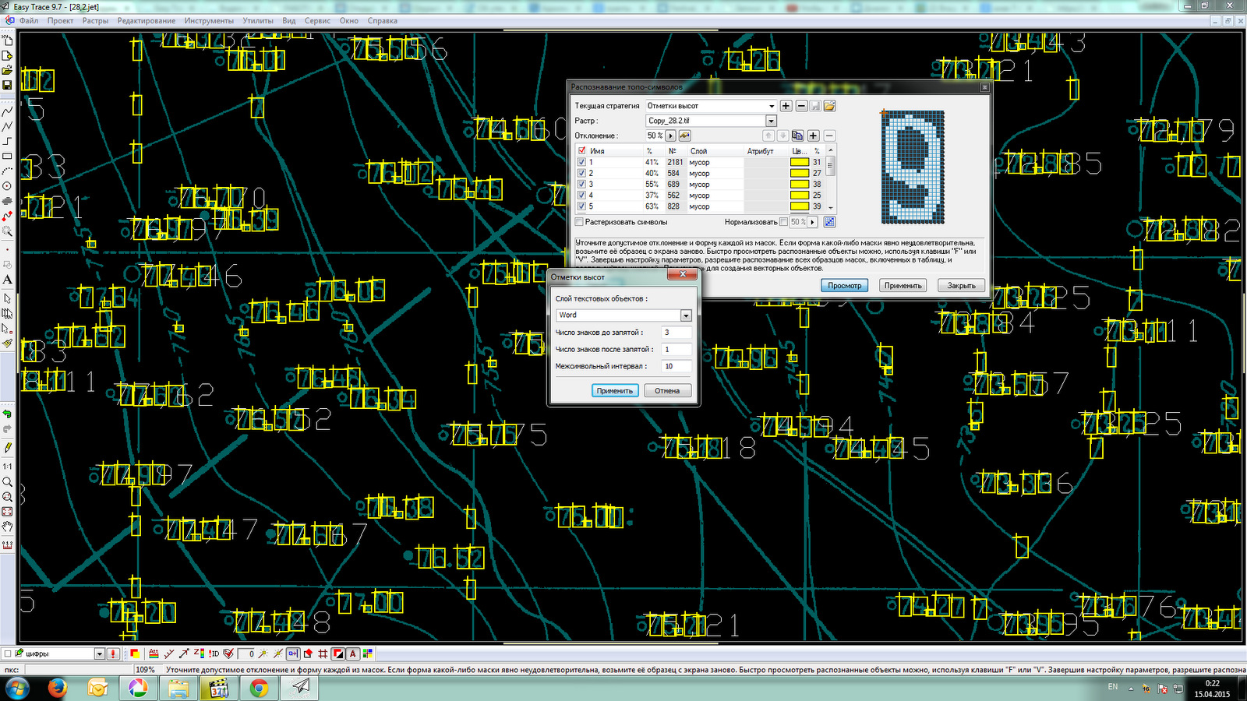This screenshot has height=701, width=1247.
Task: Click the grid icon in bottom toolbar
Action: point(323,653)
